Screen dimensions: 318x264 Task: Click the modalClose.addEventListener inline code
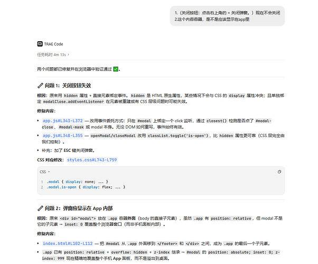coord(73,102)
